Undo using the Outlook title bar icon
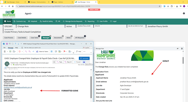The width and height of the screenshot is (188, 102). [x=10, y=44]
